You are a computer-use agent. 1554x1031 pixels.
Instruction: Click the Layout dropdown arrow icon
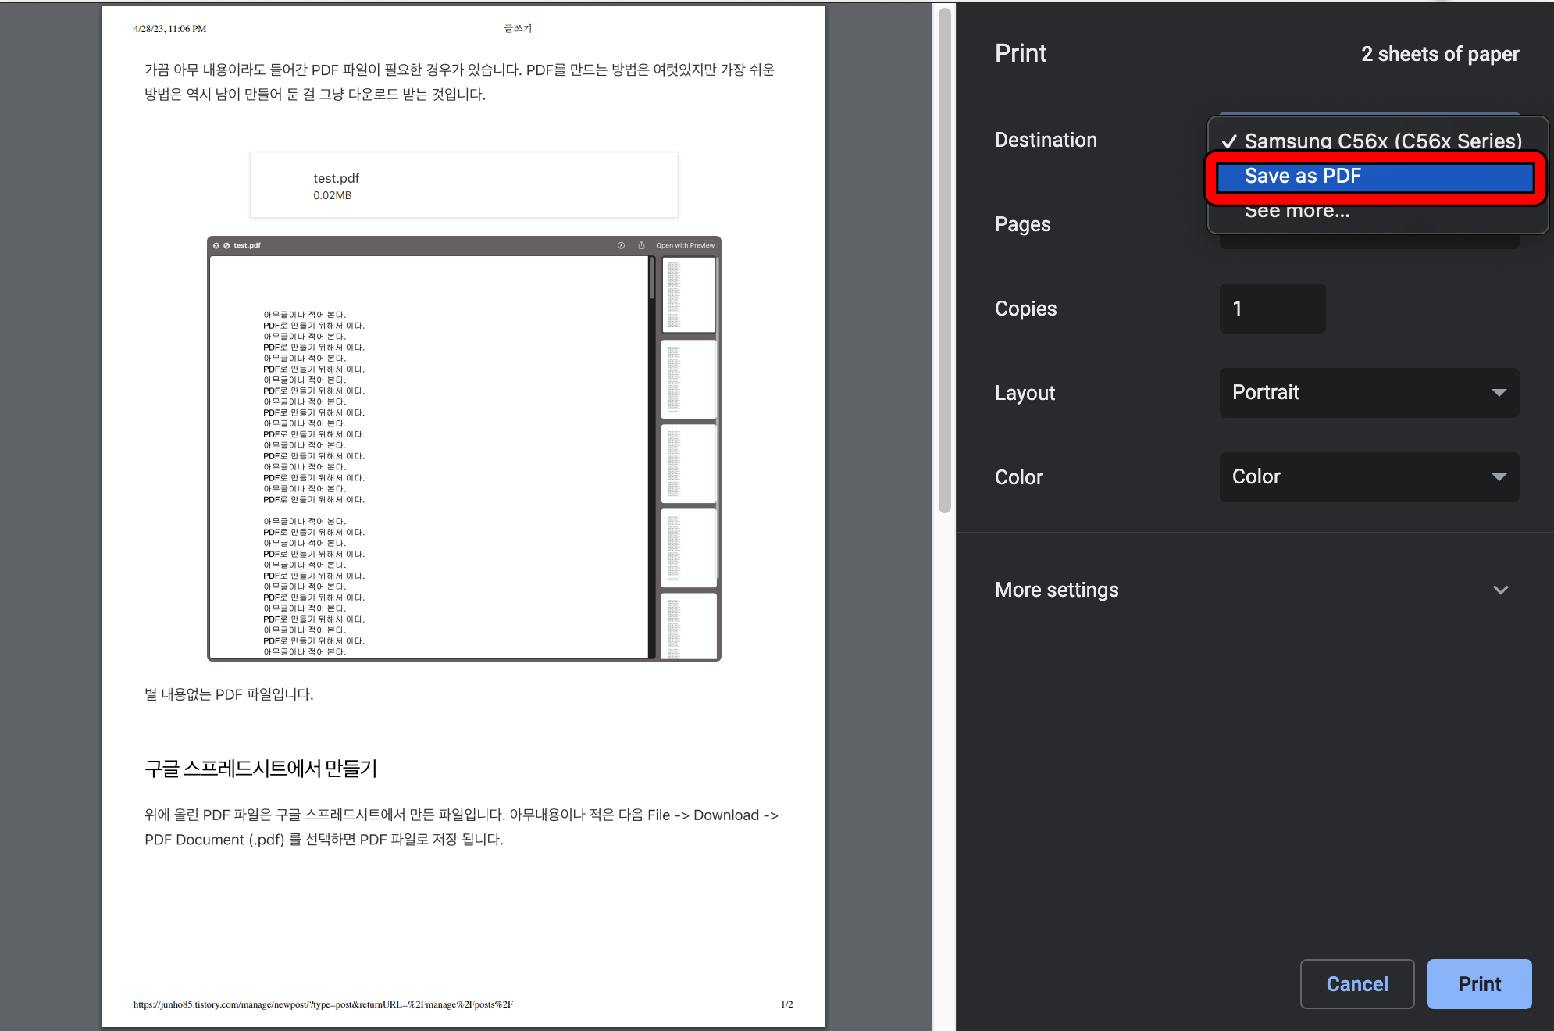pos(1499,393)
